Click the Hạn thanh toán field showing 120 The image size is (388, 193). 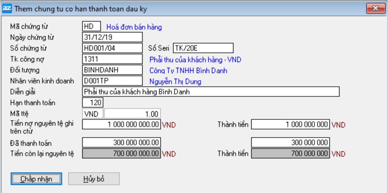coord(93,102)
